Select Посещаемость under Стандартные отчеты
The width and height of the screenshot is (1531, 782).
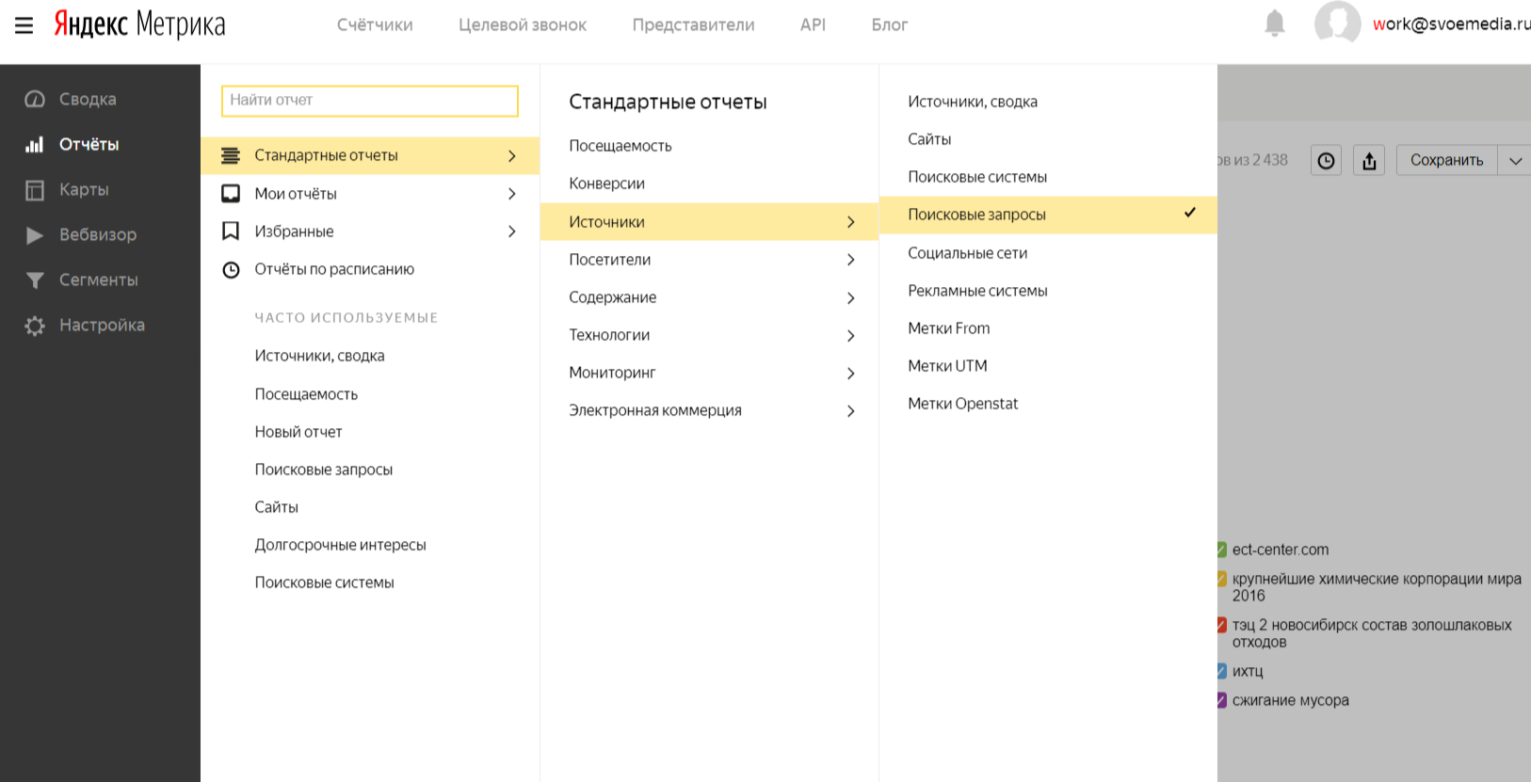click(620, 146)
